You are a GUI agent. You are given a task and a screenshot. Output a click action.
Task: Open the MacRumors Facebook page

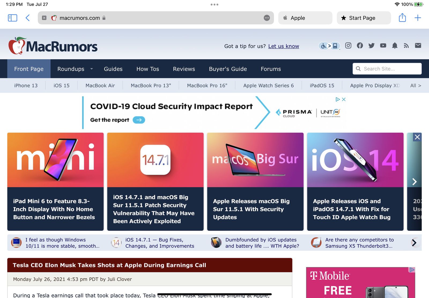tap(360, 46)
